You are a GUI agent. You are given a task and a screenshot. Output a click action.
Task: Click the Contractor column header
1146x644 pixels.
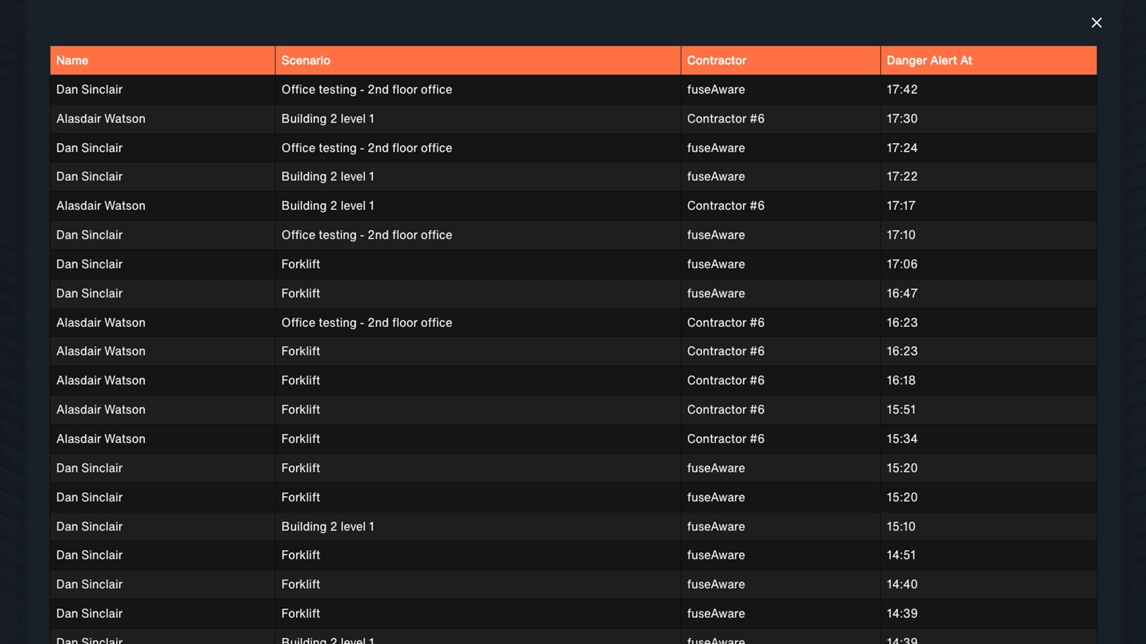716,60
